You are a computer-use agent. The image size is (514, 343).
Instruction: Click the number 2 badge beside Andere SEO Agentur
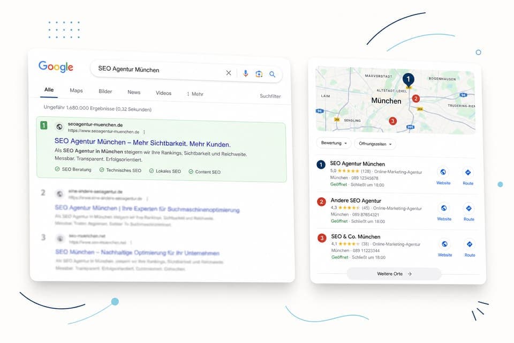click(322, 202)
